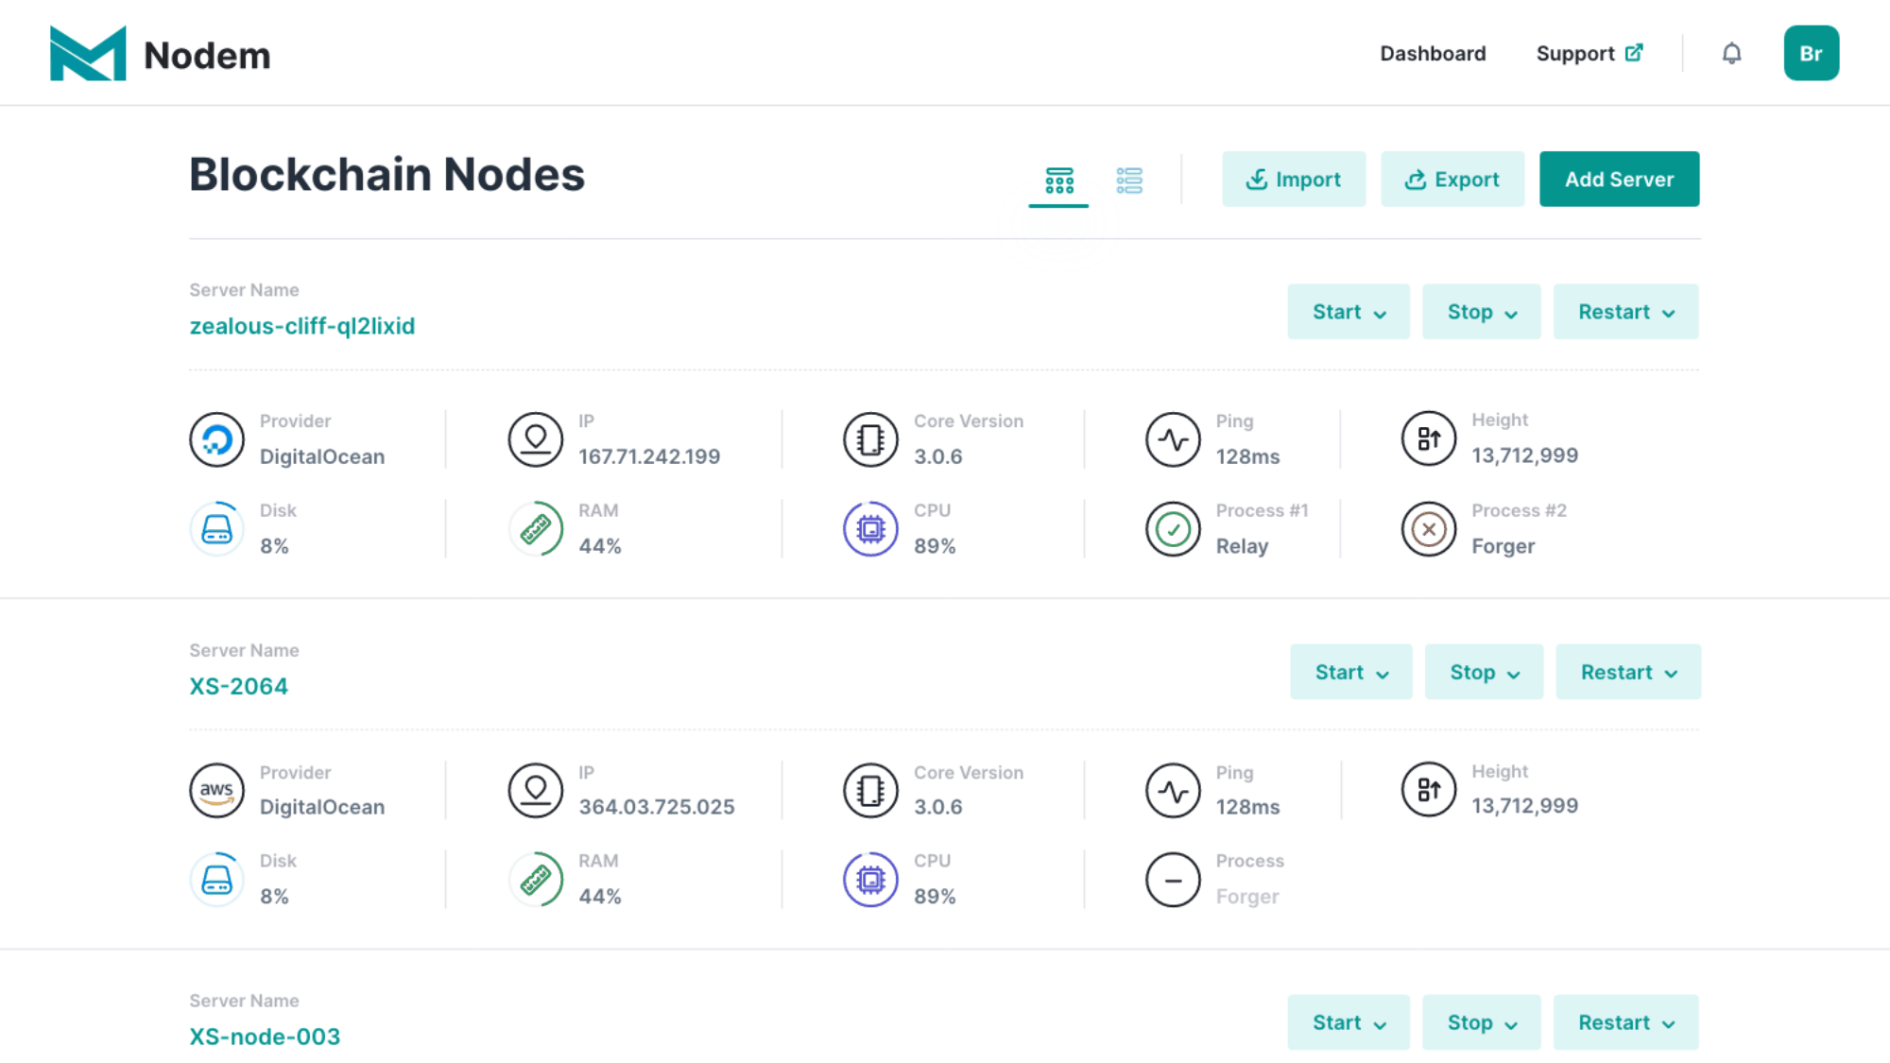The height and width of the screenshot is (1063, 1890).
Task: Open the Support external link
Action: (1589, 54)
